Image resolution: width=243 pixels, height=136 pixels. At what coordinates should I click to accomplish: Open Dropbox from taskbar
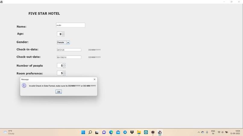(132, 132)
